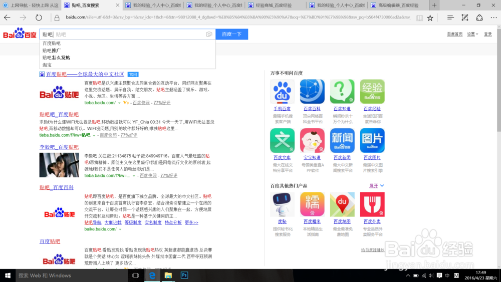
Task: Switch to the 高级编辑器_百度经验 tab
Action: coord(398,5)
